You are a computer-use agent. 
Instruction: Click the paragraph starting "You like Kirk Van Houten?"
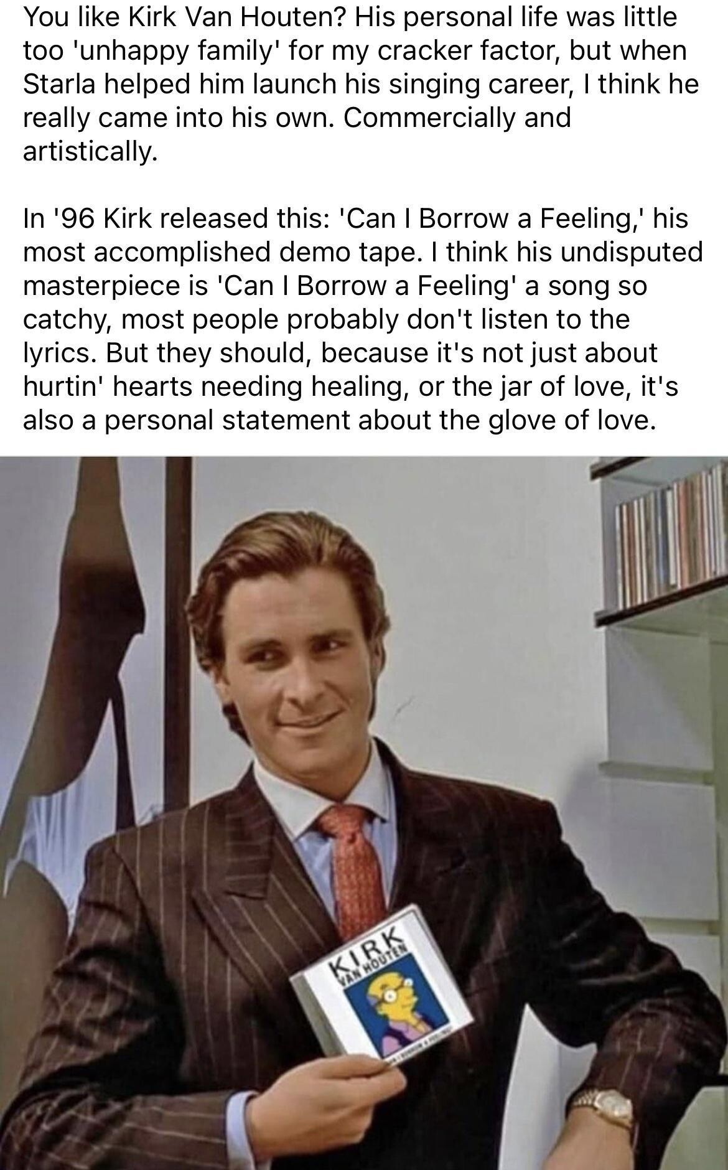coord(361,83)
